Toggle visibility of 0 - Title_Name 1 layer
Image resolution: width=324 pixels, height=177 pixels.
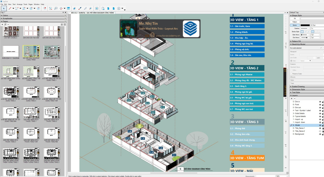[320, 128]
